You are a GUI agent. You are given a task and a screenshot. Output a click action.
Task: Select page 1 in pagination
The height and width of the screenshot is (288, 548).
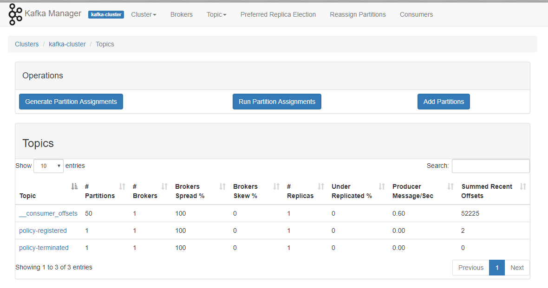tap(497, 268)
